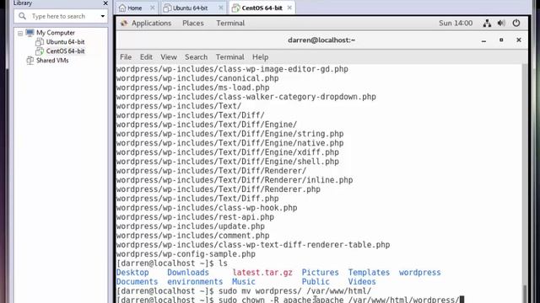This screenshot has height=303, width=540.
Task: Click the CentOS 64-bit tab
Action: [x=262, y=8]
